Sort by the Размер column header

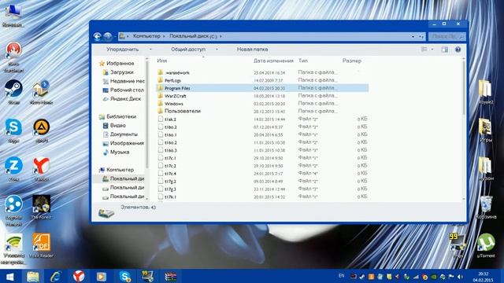[352, 61]
